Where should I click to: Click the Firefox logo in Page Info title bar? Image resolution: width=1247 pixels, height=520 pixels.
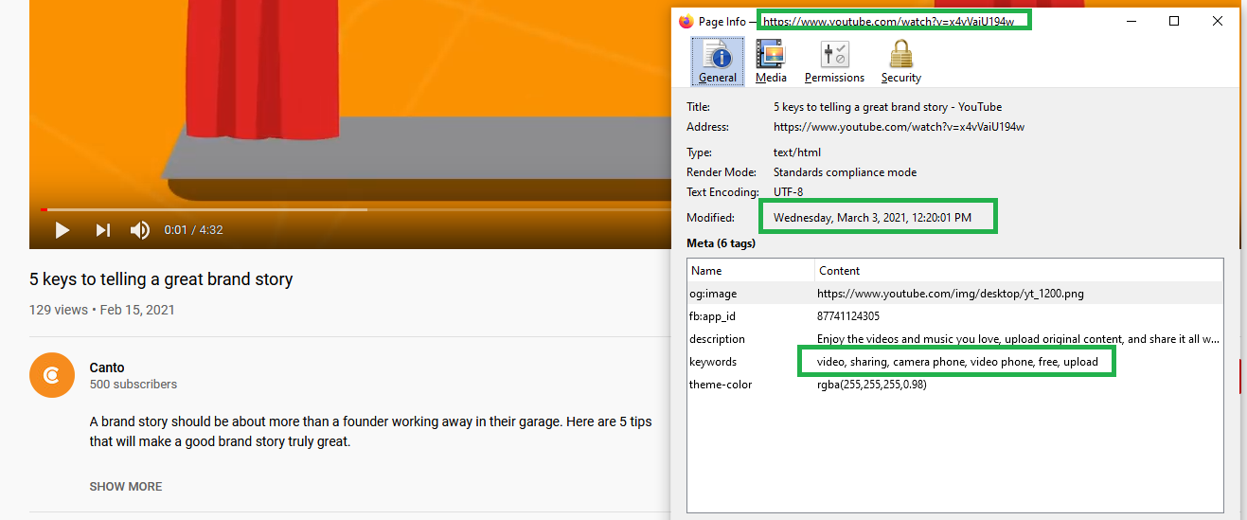tap(686, 21)
